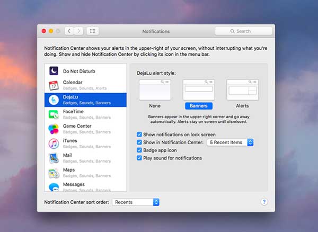Image resolution: width=318 pixels, height=232 pixels.
Task: Choose the Banners label under alert style
Action: point(199,106)
